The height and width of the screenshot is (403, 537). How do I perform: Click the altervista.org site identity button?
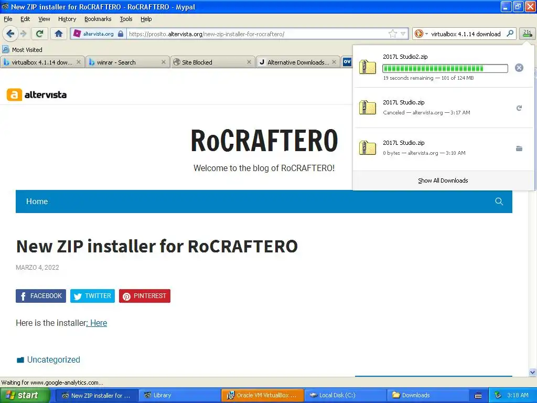coord(98,34)
